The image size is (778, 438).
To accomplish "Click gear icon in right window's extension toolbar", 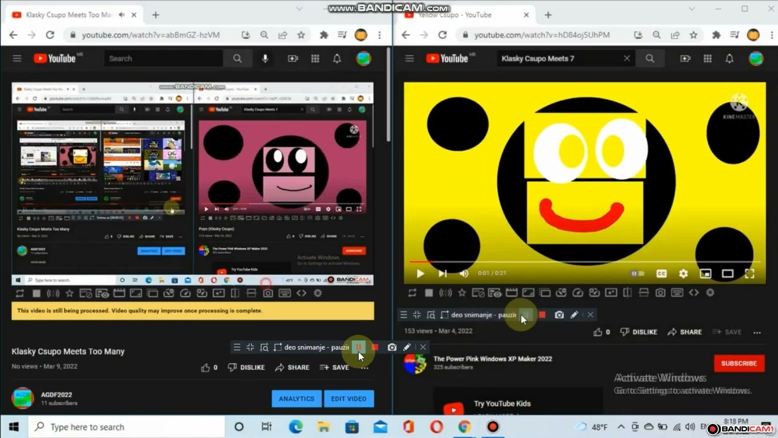I will pos(709,293).
